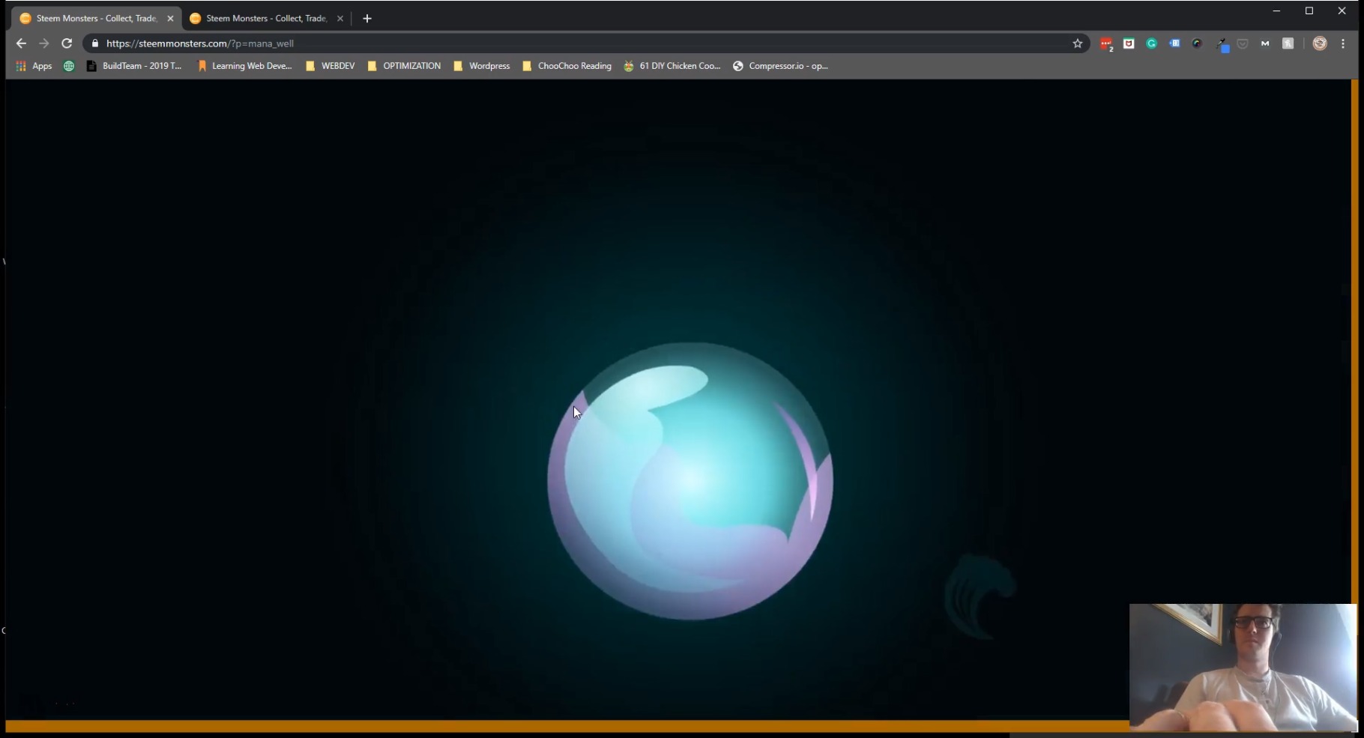Open the M-logo extension icon
Image resolution: width=1364 pixels, height=738 pixels.
(x=1265, y=43)
